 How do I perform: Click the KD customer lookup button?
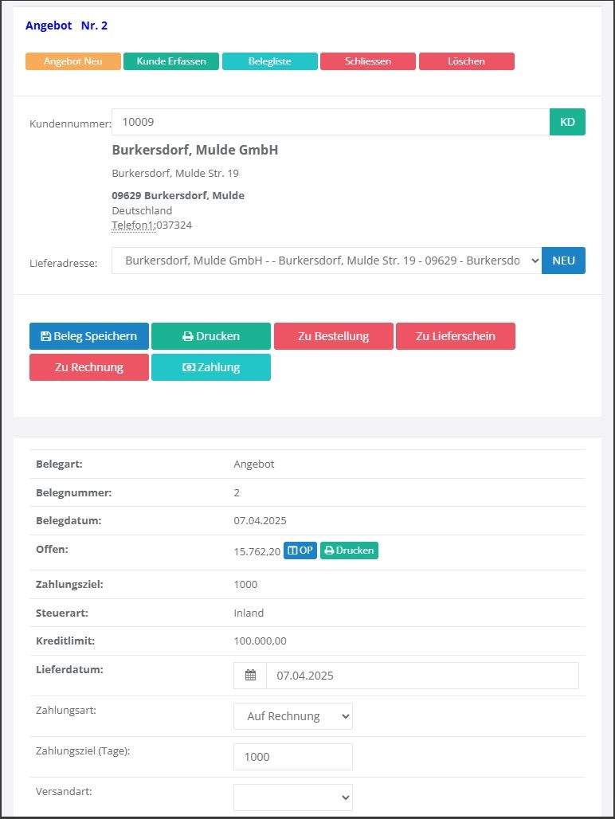(x=567, y=122)
